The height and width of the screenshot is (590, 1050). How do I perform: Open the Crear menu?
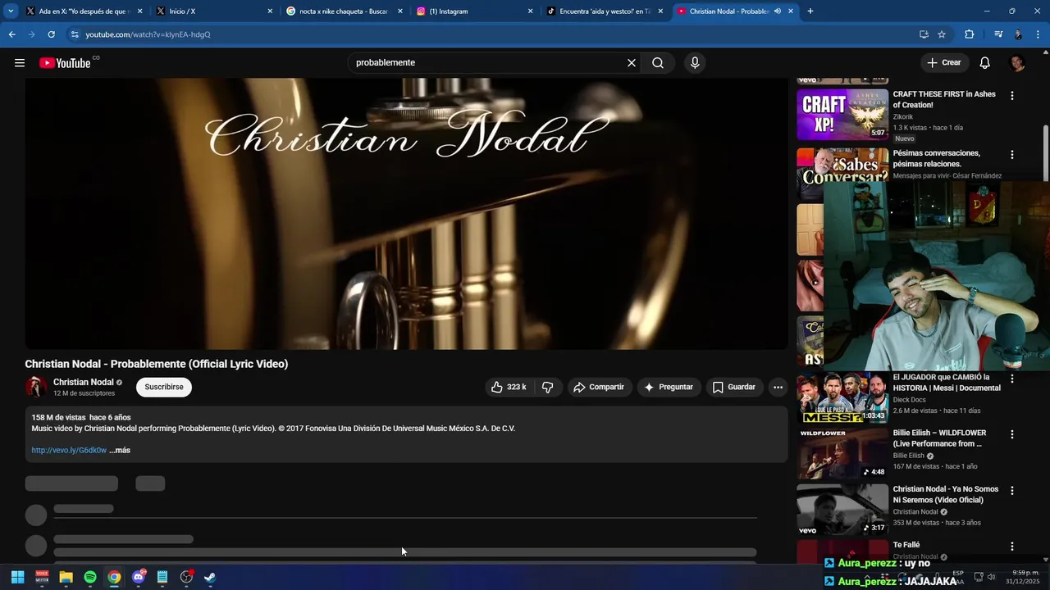click(943, 62)
